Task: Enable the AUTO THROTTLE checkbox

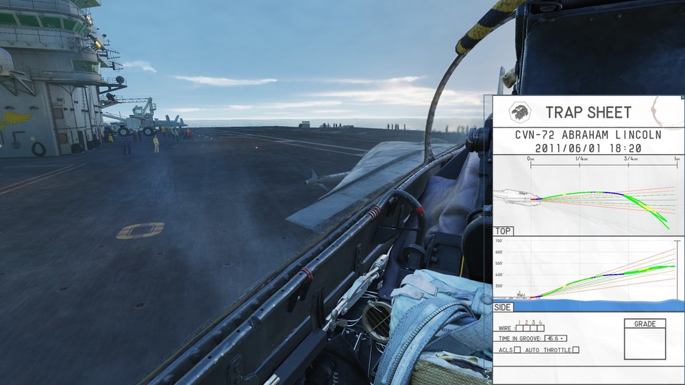Action: tap(576, 349)
